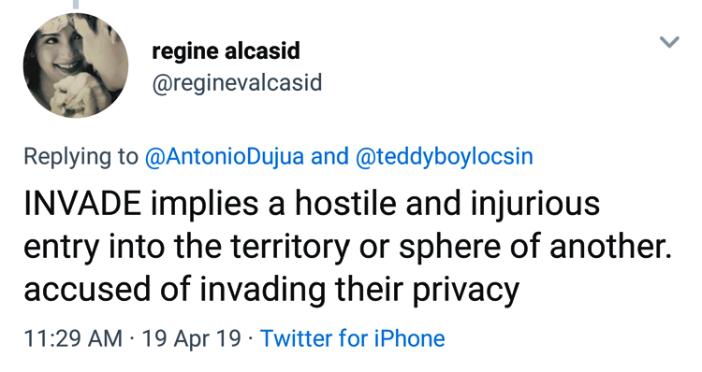702x372 pixels.
Task: Click the 11:29 AM timestamp
Action: pos(73,338)
